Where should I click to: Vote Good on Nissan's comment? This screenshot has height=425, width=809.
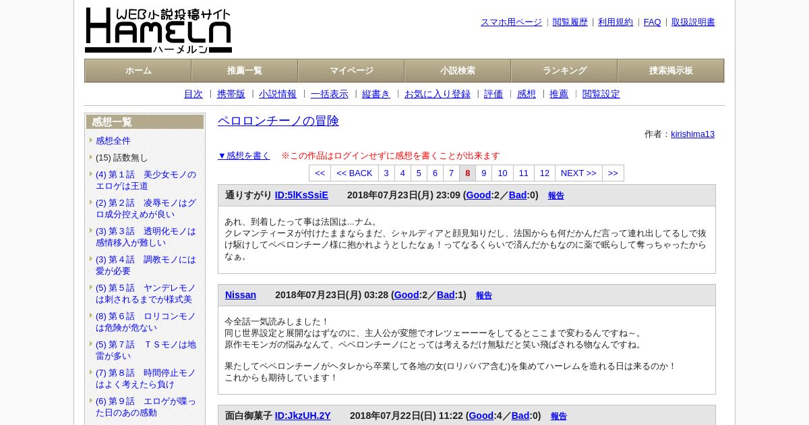coord(407,295)
